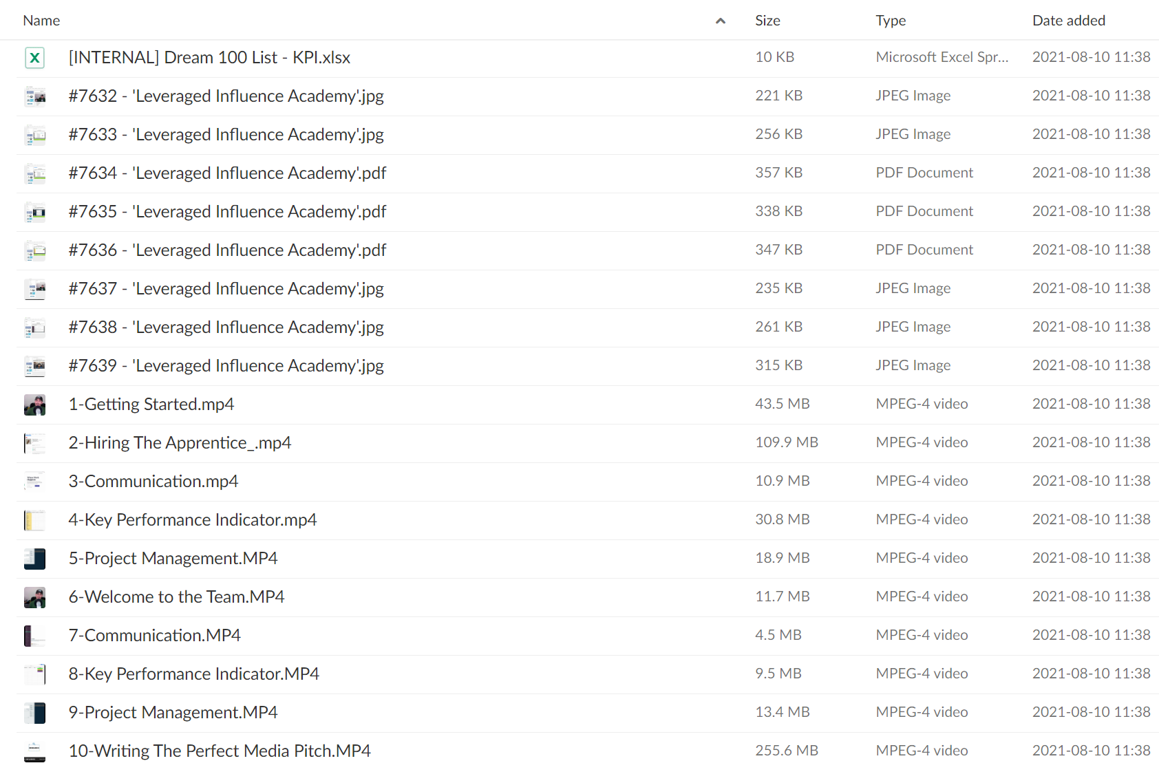Viewport: 1159px width, 763px height.
Task: Click date added for 6-Welcome to the Team.MP4
Action: click(x=1091, y=597)
